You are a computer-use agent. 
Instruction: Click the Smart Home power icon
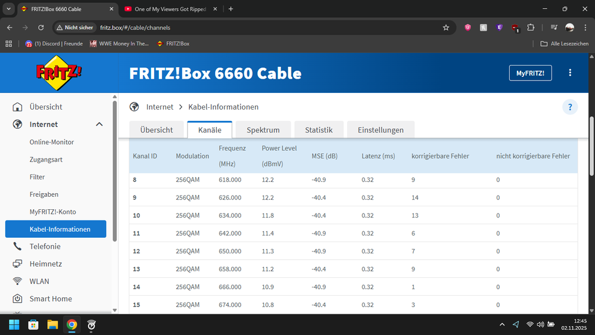pyautogui.click(x=17, y=299)
